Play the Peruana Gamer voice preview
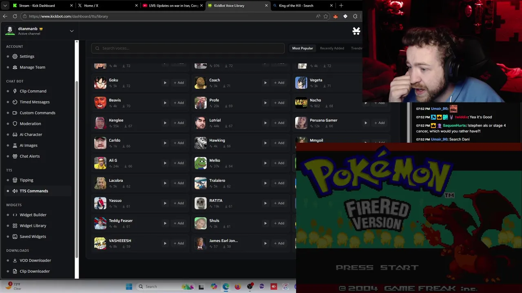The width and height of the screenshot is (522, 293). tap(366, 122)
